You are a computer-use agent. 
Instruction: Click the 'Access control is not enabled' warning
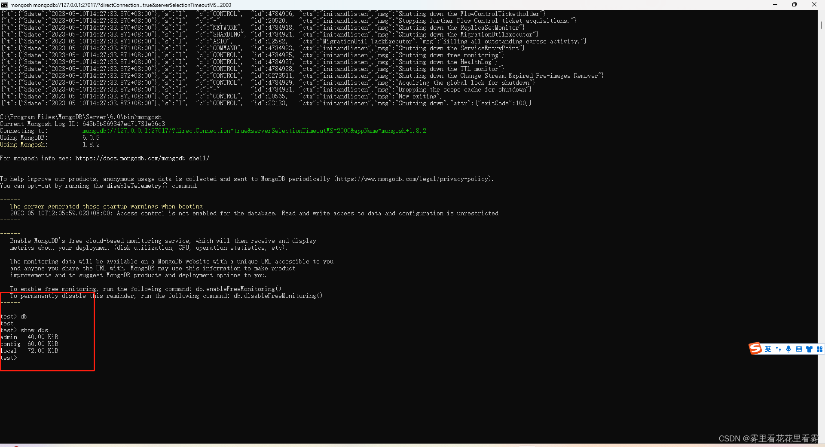(254, 213)
